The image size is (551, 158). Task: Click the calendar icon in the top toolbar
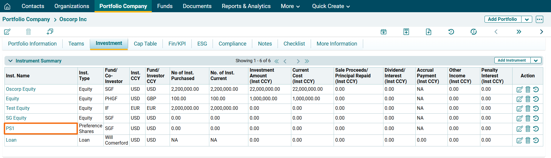[383, 32]
